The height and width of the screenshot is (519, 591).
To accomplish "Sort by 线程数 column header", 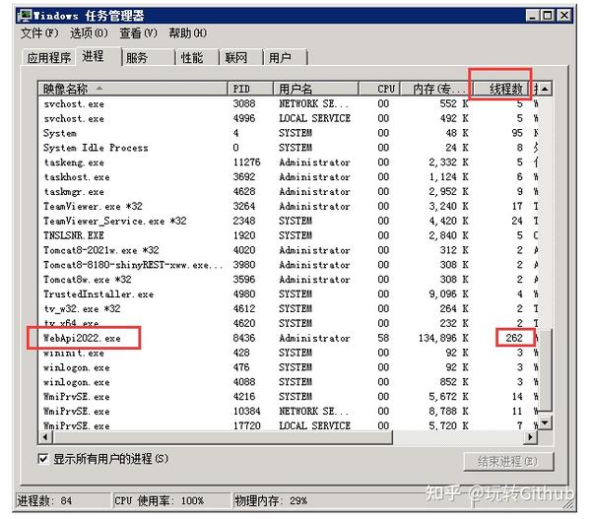I will tap(501, 89).
